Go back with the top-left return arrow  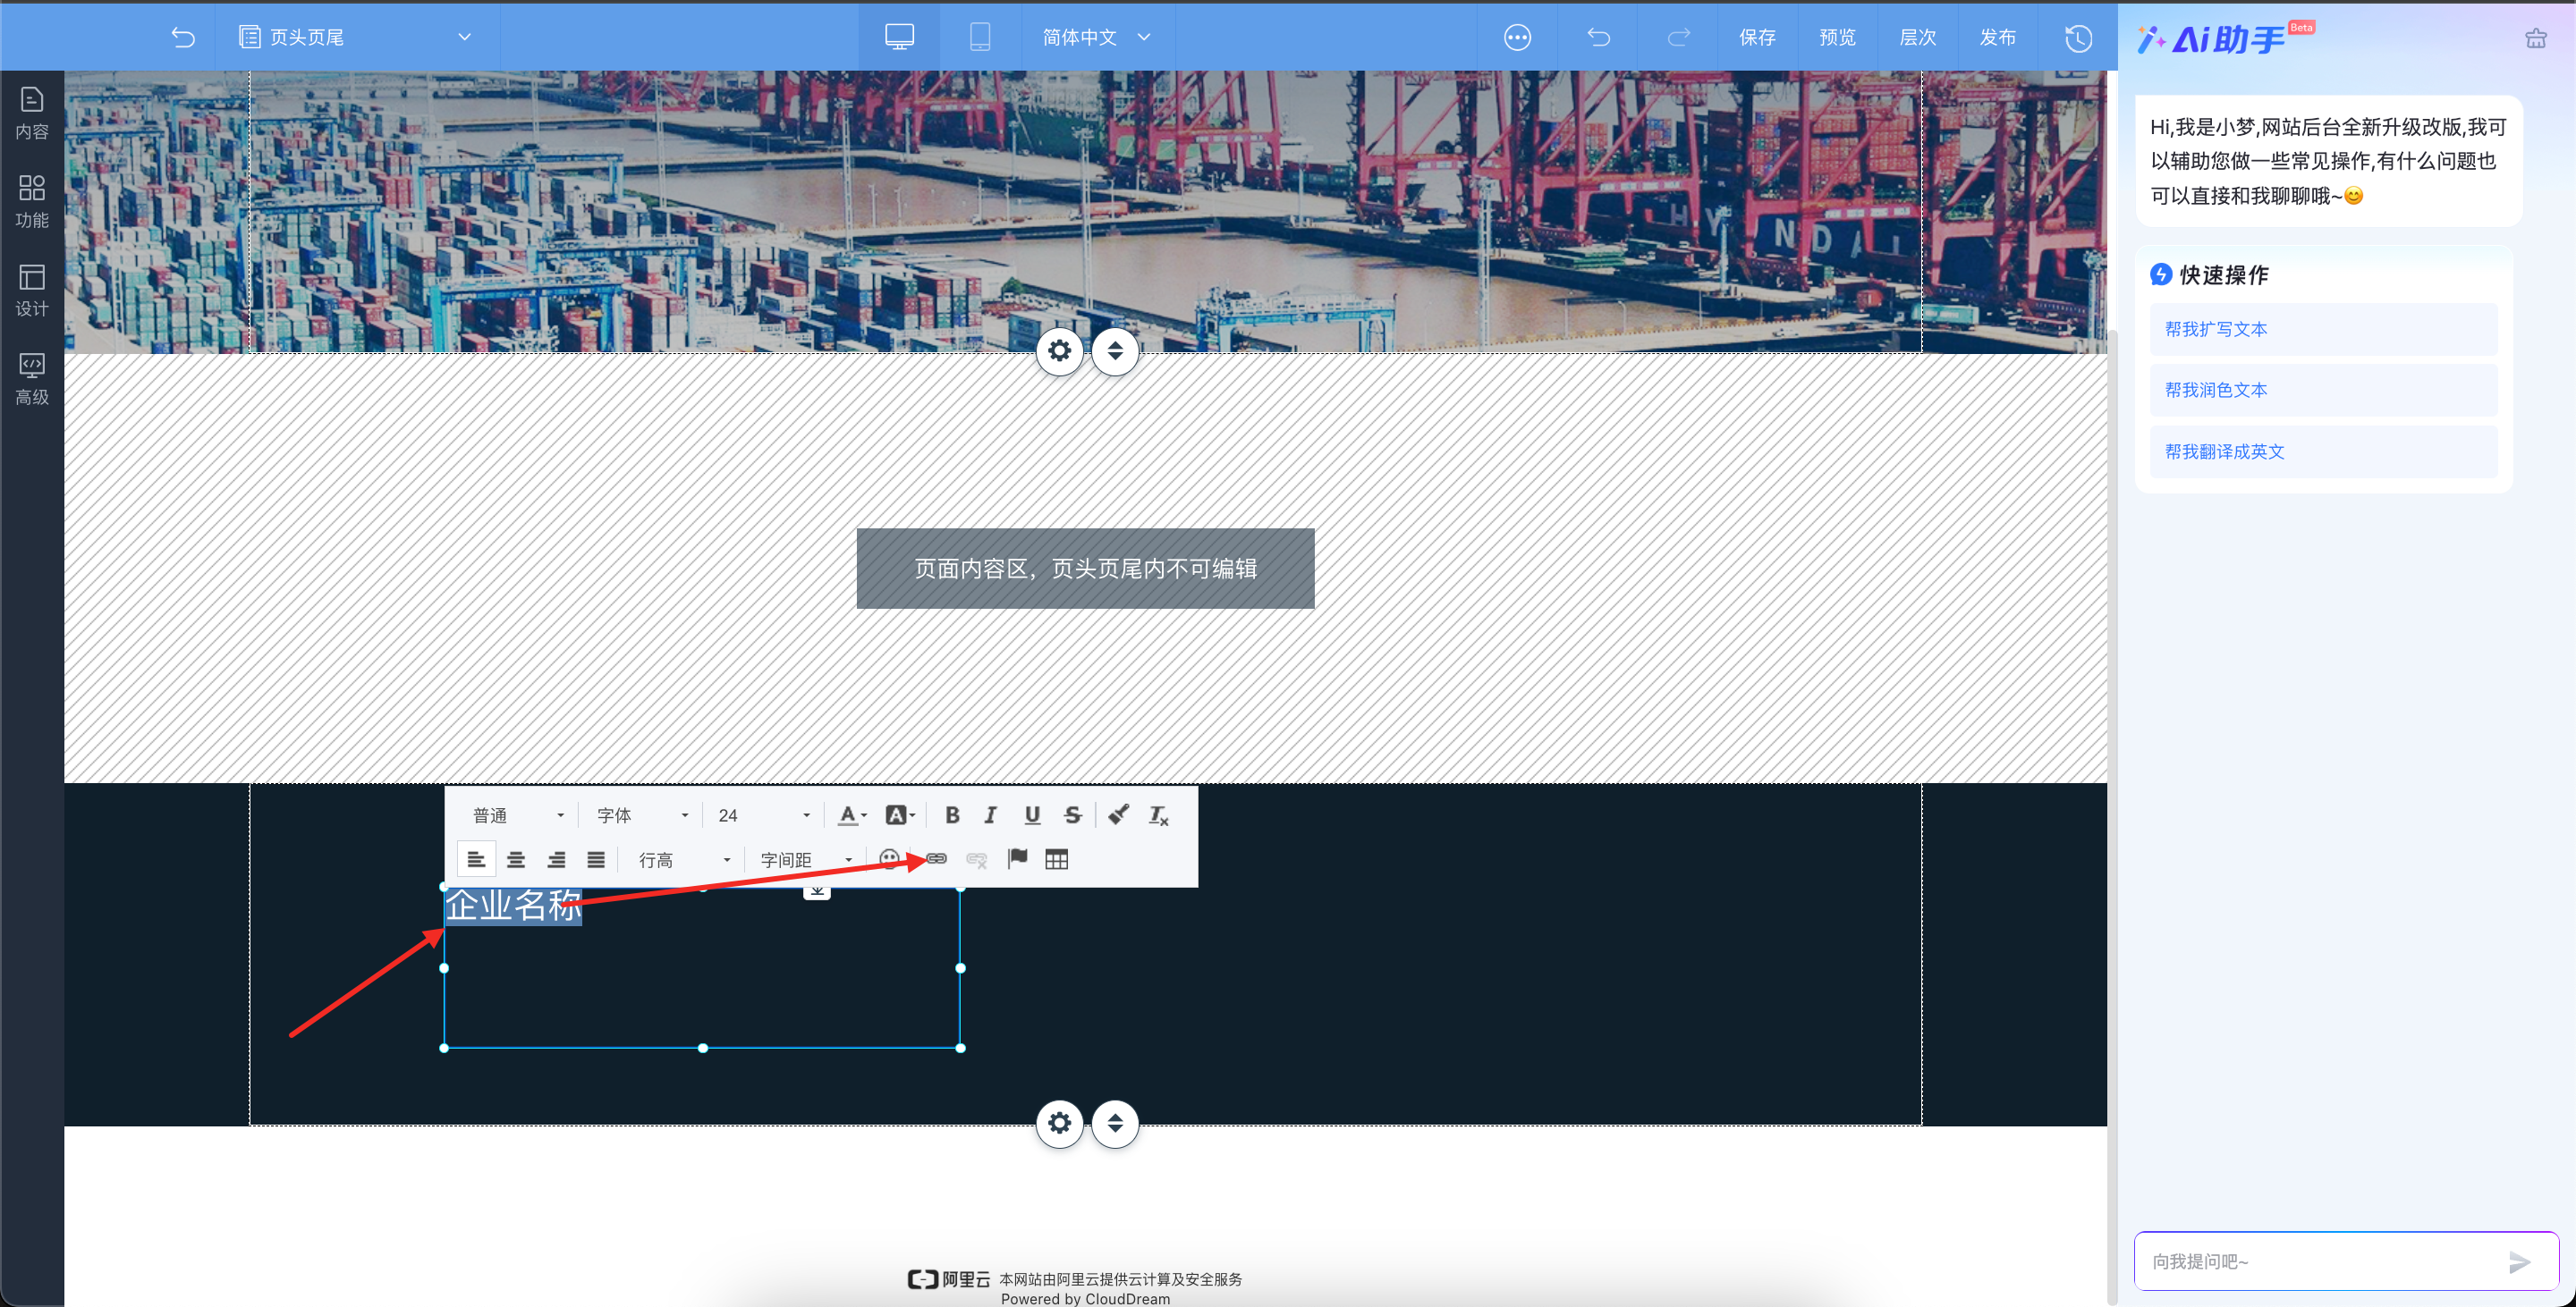point(182,37)
